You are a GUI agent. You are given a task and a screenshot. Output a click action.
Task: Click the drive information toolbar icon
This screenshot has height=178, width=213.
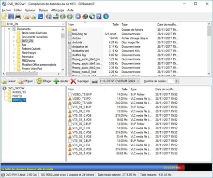[x=56, y=16]
